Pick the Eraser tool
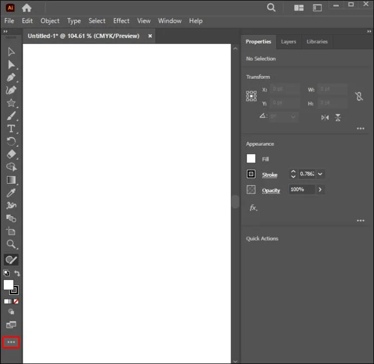The width and height of the screenshot is (374, 364). (11, 154)
